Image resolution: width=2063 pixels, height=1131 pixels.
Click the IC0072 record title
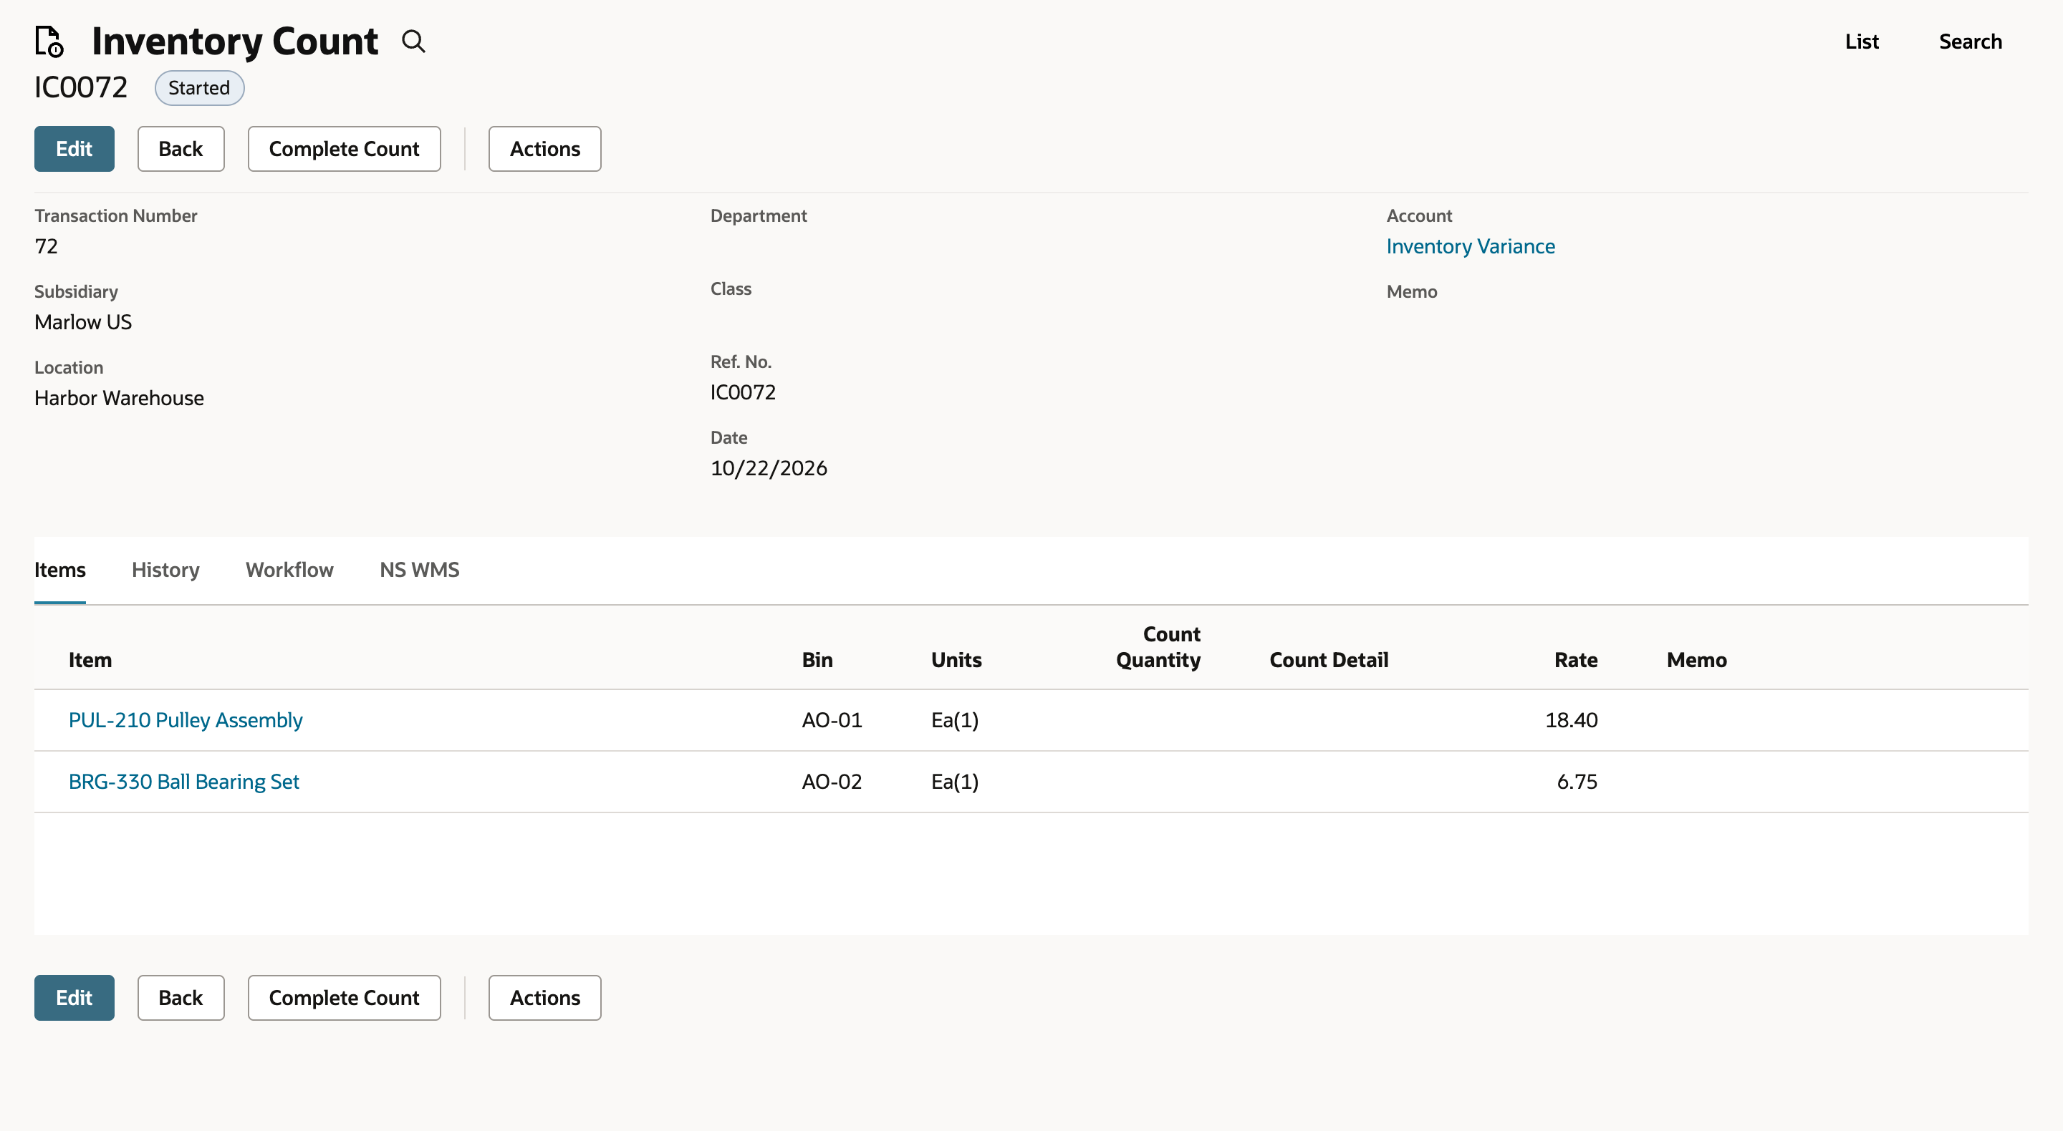(81, 87)
